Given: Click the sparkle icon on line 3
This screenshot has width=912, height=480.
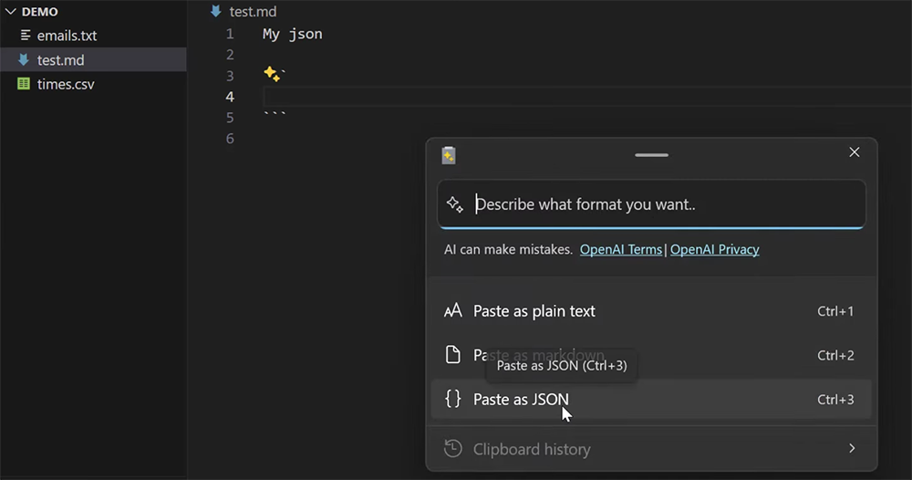Looking at the screenshot, I should pyautogui.click(x=272, y=74).
